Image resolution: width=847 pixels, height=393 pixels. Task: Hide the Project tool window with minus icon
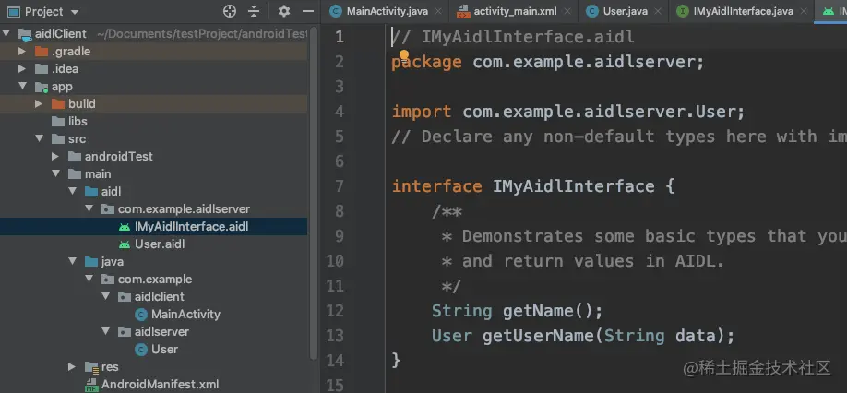tap(308, 11)
